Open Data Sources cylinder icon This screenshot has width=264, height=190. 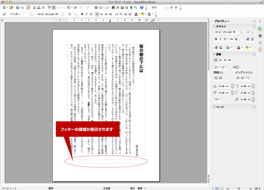[127, 7]
